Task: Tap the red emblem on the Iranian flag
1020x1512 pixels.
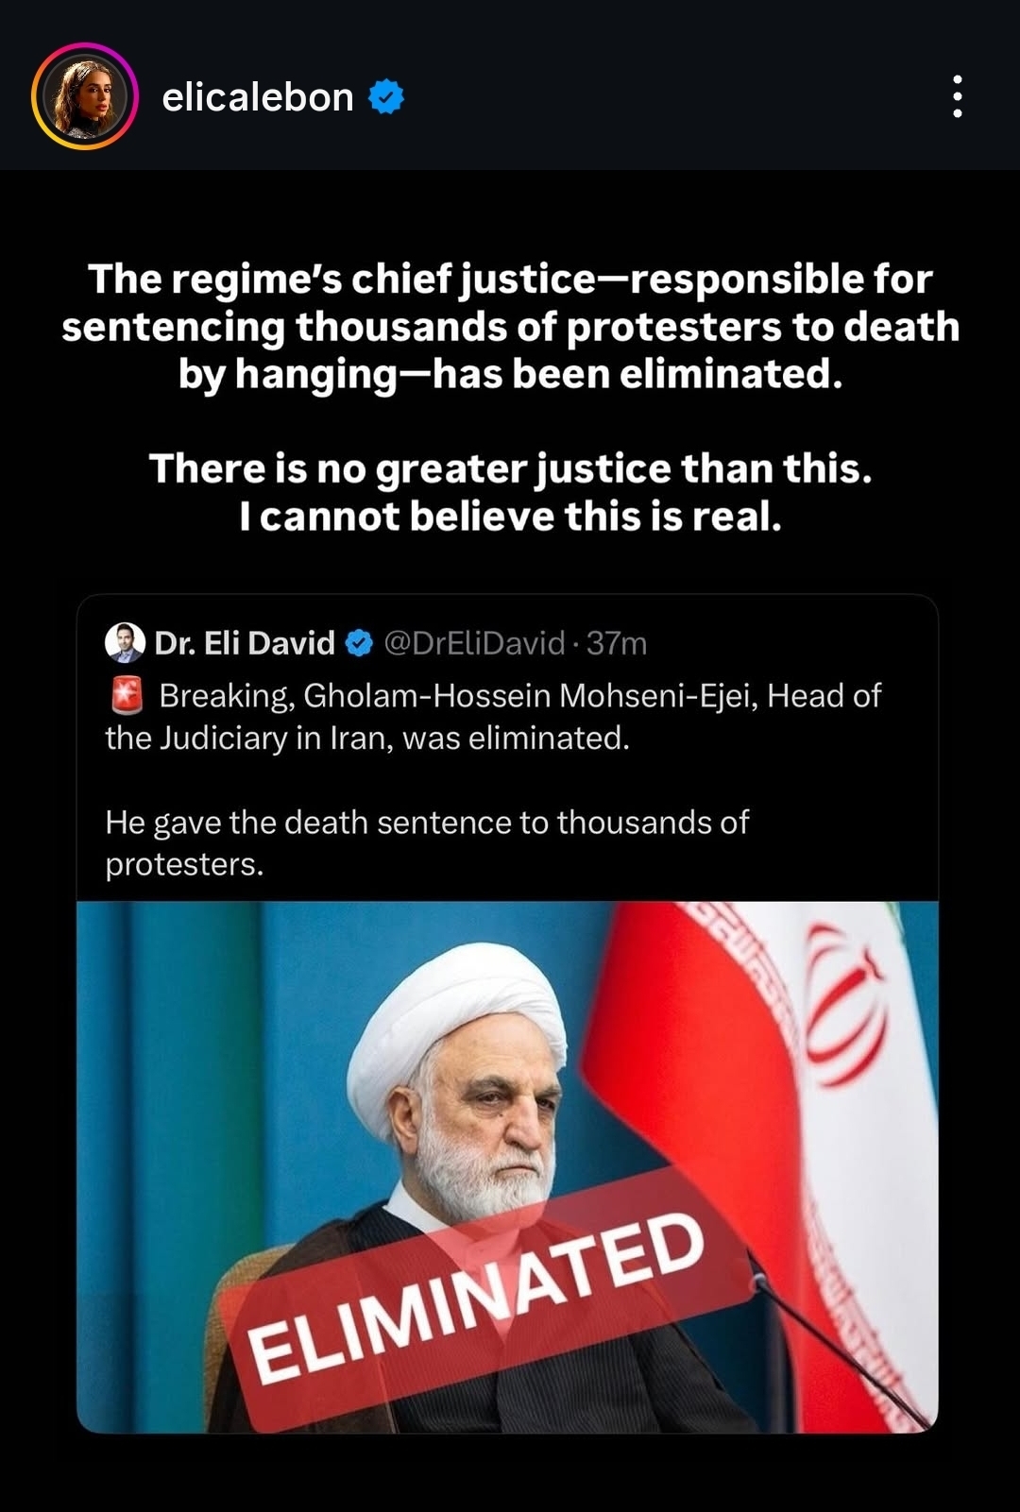Action: click(x=842, y=1006)
